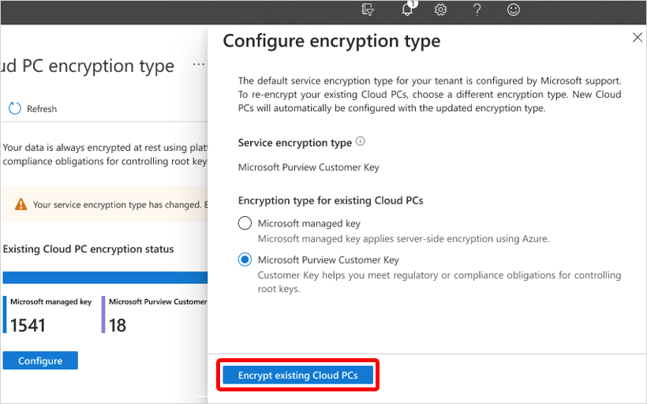
Task: Open the directory filter icon in top bar
Action: pyautogui.click(x=367, y=10)
